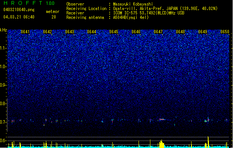The image size is (233, 148).
Task: Click the 0642 time marker
Action: [47, 32]
